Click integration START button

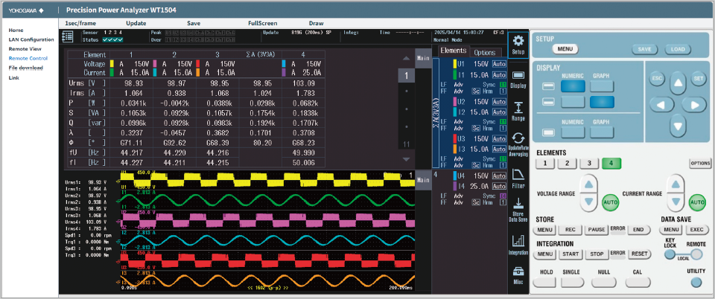pos(571,254)
